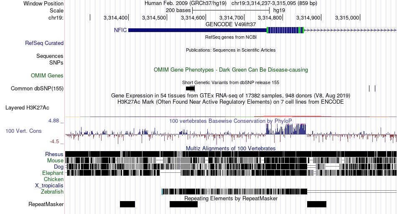
Task: Click the Window Position label
Action: coord(43,3)
